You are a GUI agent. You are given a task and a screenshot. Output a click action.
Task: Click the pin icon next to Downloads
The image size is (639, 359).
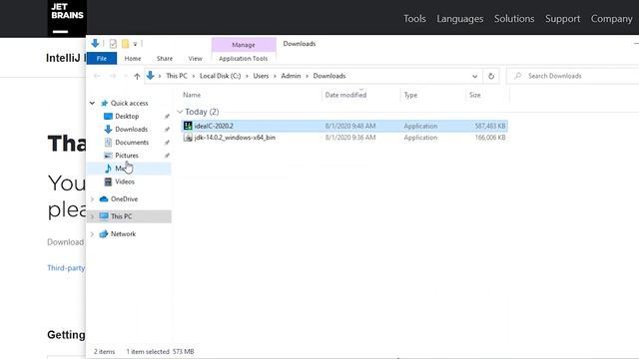[167, 130]
